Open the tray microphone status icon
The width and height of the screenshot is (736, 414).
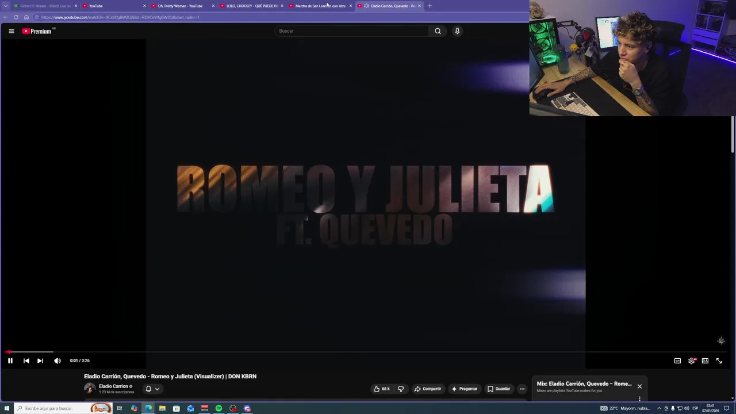673,408
